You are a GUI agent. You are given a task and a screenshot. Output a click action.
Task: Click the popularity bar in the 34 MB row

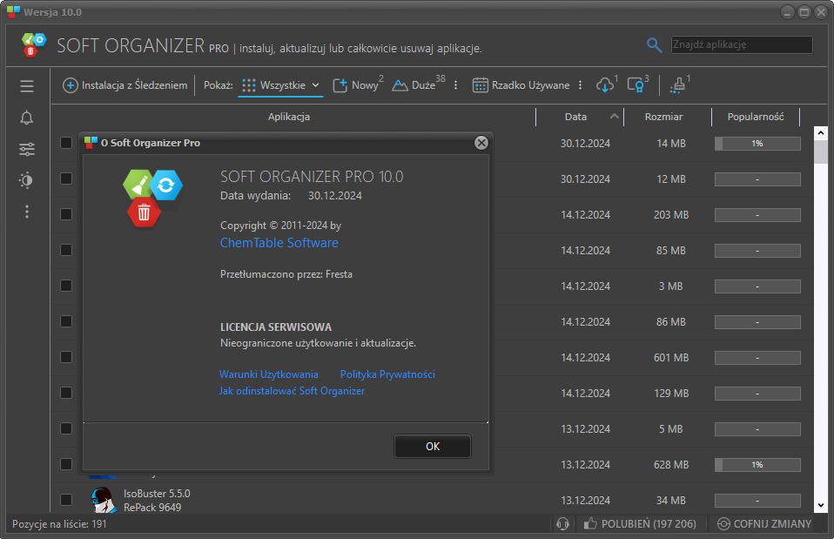pyautogui.click(x=757, y=501)
